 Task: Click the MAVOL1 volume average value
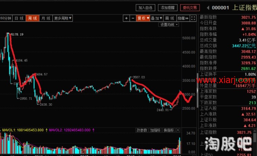pyautogui.click(x=30, y=130)
